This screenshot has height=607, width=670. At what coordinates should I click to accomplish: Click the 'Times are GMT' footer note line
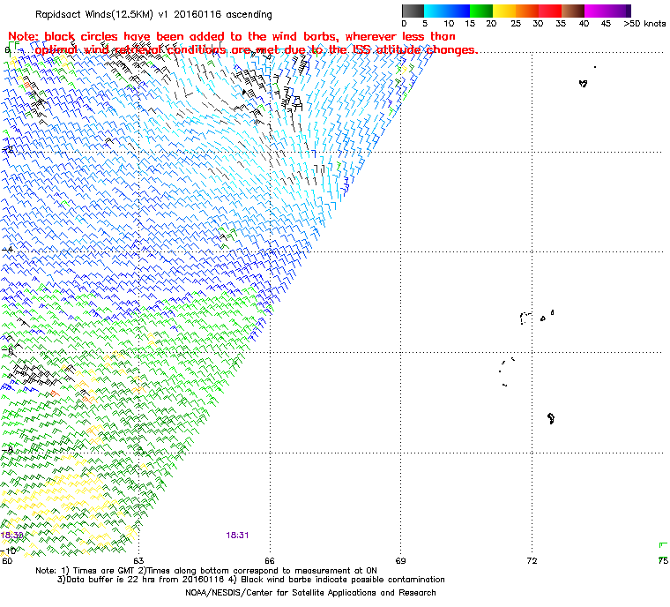206,571
